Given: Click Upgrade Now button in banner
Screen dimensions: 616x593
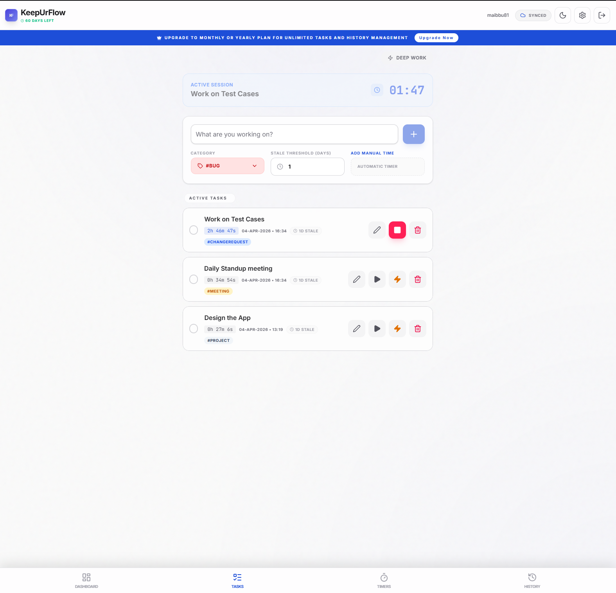Looking at the screenshot, I should [x=436, y=38].
